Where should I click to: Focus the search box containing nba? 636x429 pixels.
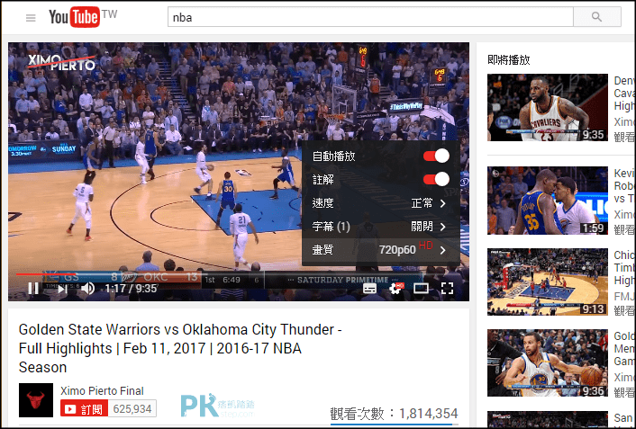370,17
